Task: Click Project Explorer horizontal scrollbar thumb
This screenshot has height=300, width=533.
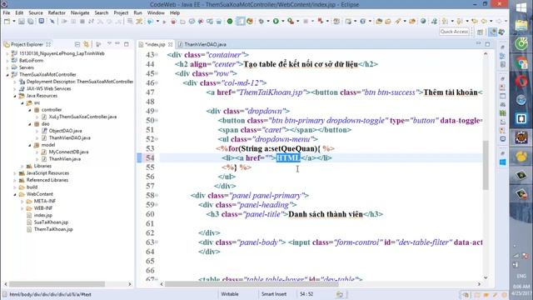Action: pos(57,284)
